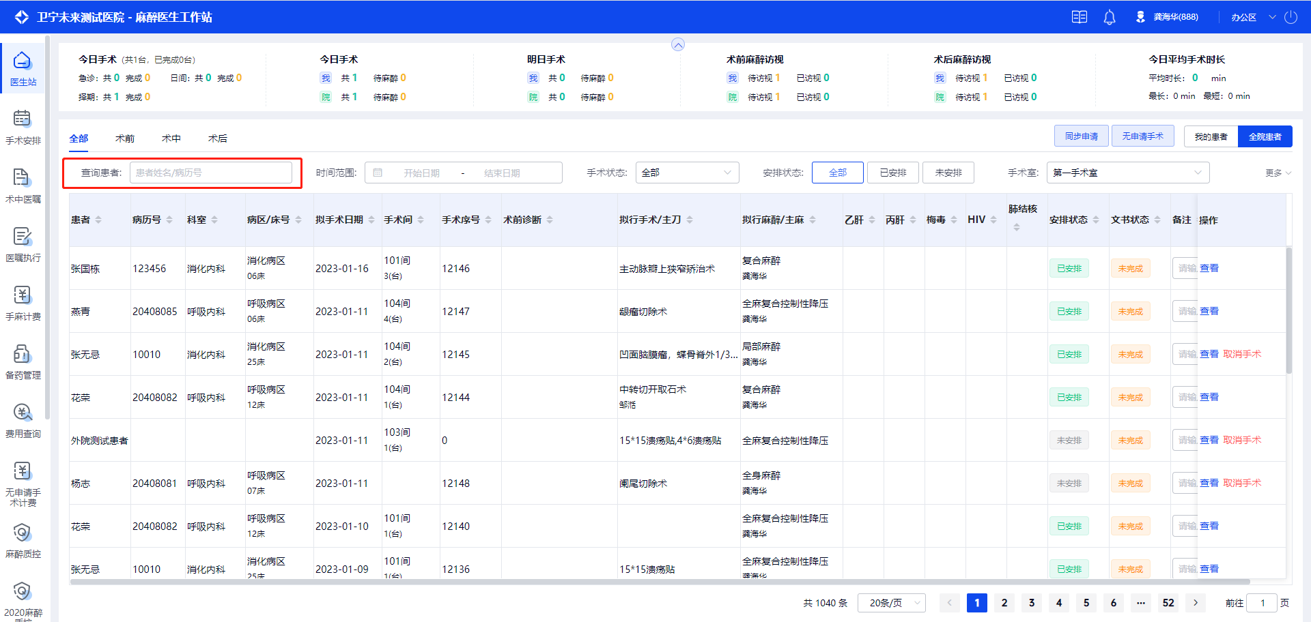The image size is (1311, 622).
Task: Click the 卫宁未来 logo icon
Action: (22, 17)
